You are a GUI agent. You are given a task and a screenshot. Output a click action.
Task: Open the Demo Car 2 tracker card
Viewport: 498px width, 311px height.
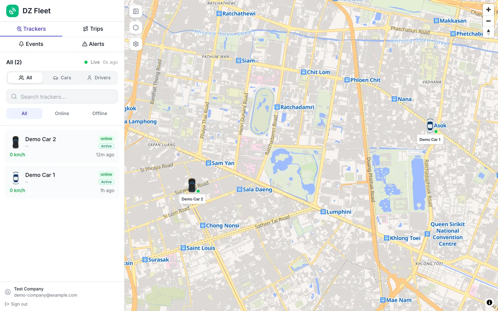(x=62, y=146)
